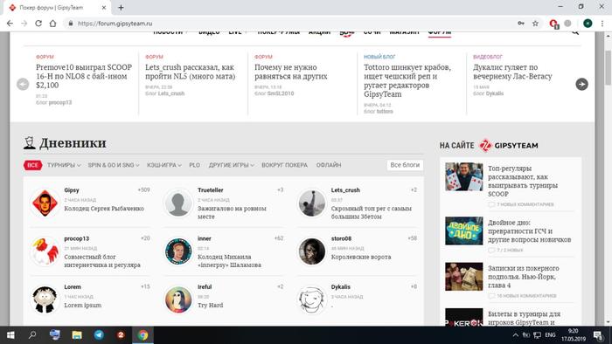Open Telegram from the taskbar
The height and width of the screenshot is (344, 612).
(99, 335)
